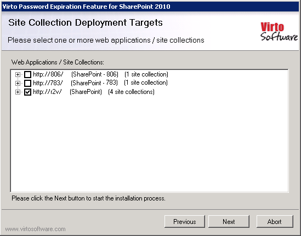Click "(4 site collections)" text

131,92
